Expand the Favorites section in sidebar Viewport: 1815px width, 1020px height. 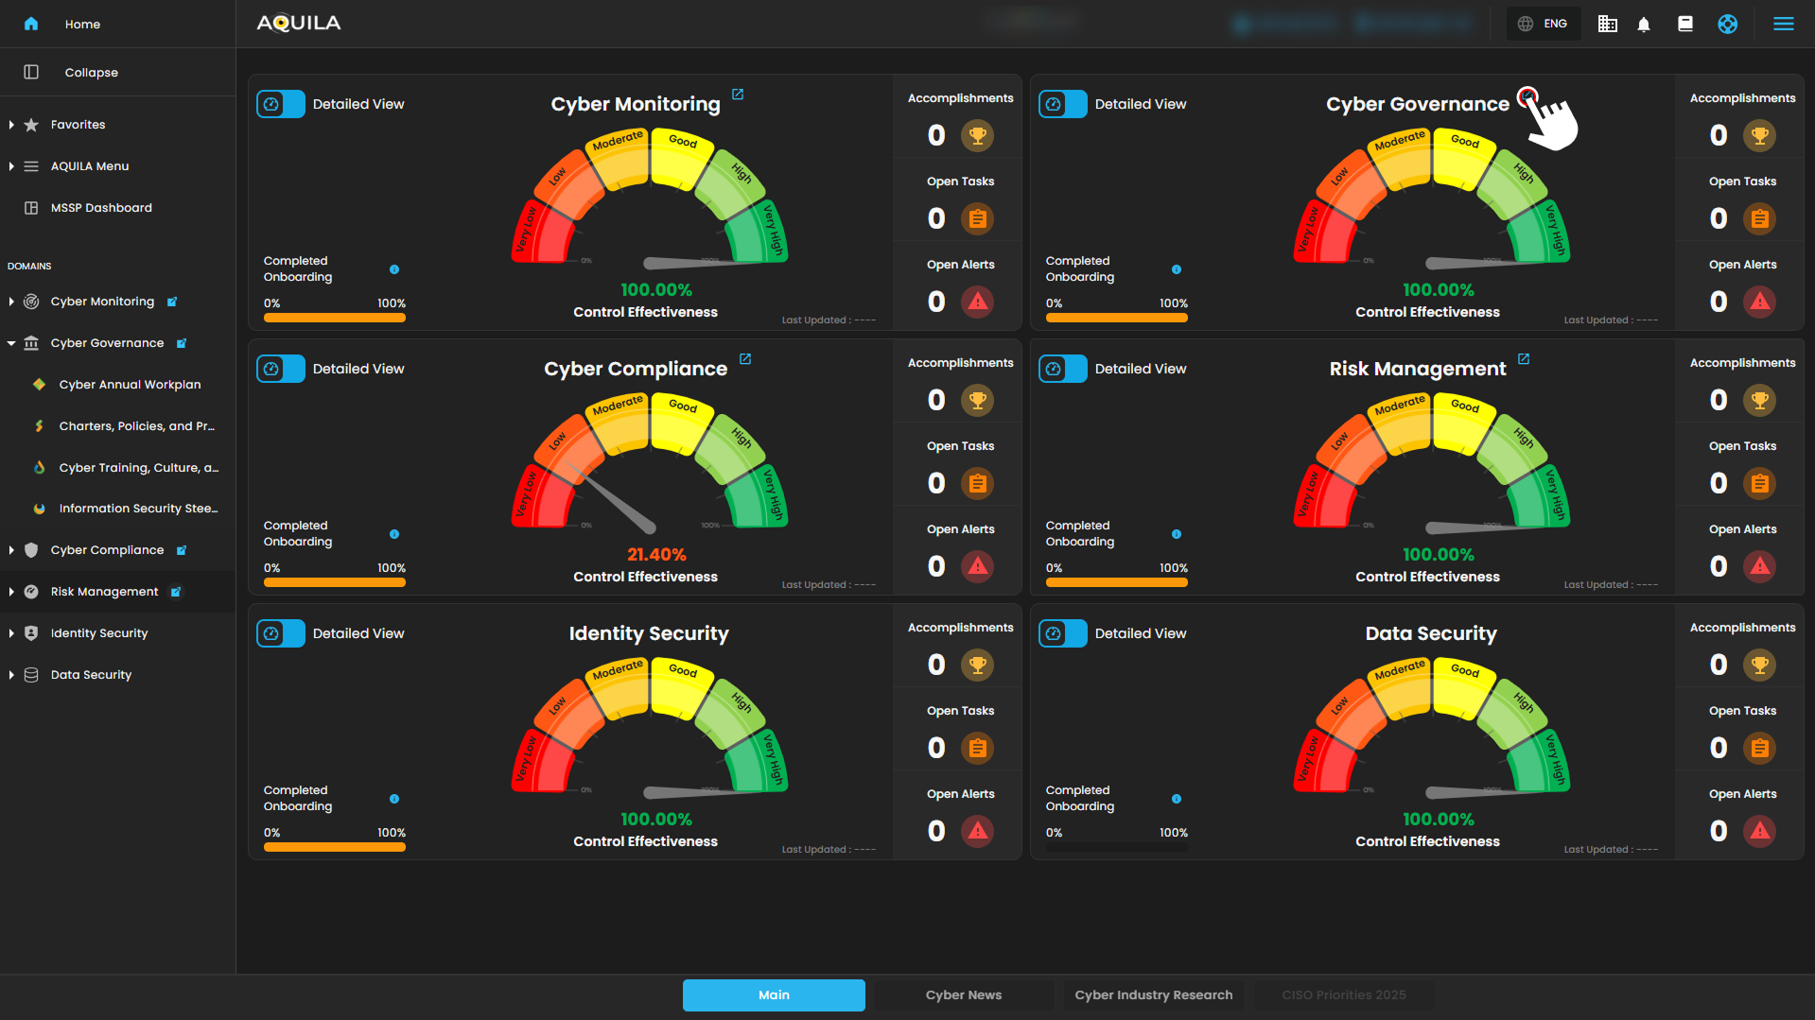click(11, 125)
